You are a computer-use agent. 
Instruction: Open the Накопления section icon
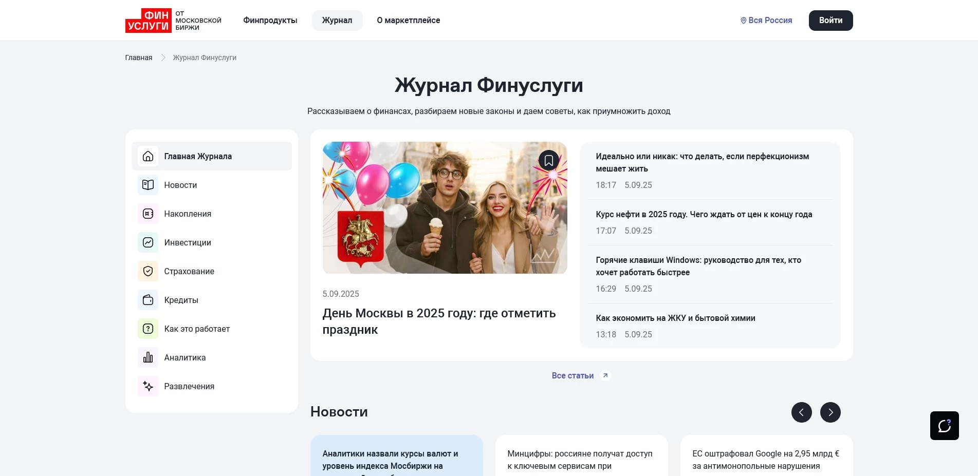pyautogui.click(x=147, y=214)
